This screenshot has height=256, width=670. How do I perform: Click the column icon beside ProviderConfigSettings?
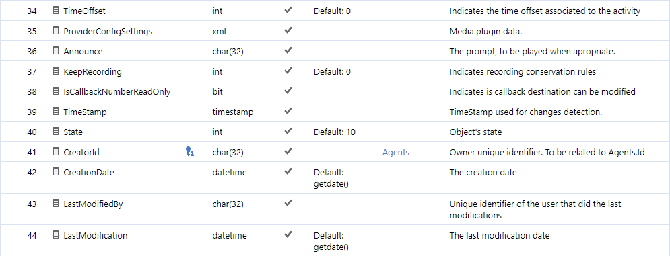click(55, 31)
